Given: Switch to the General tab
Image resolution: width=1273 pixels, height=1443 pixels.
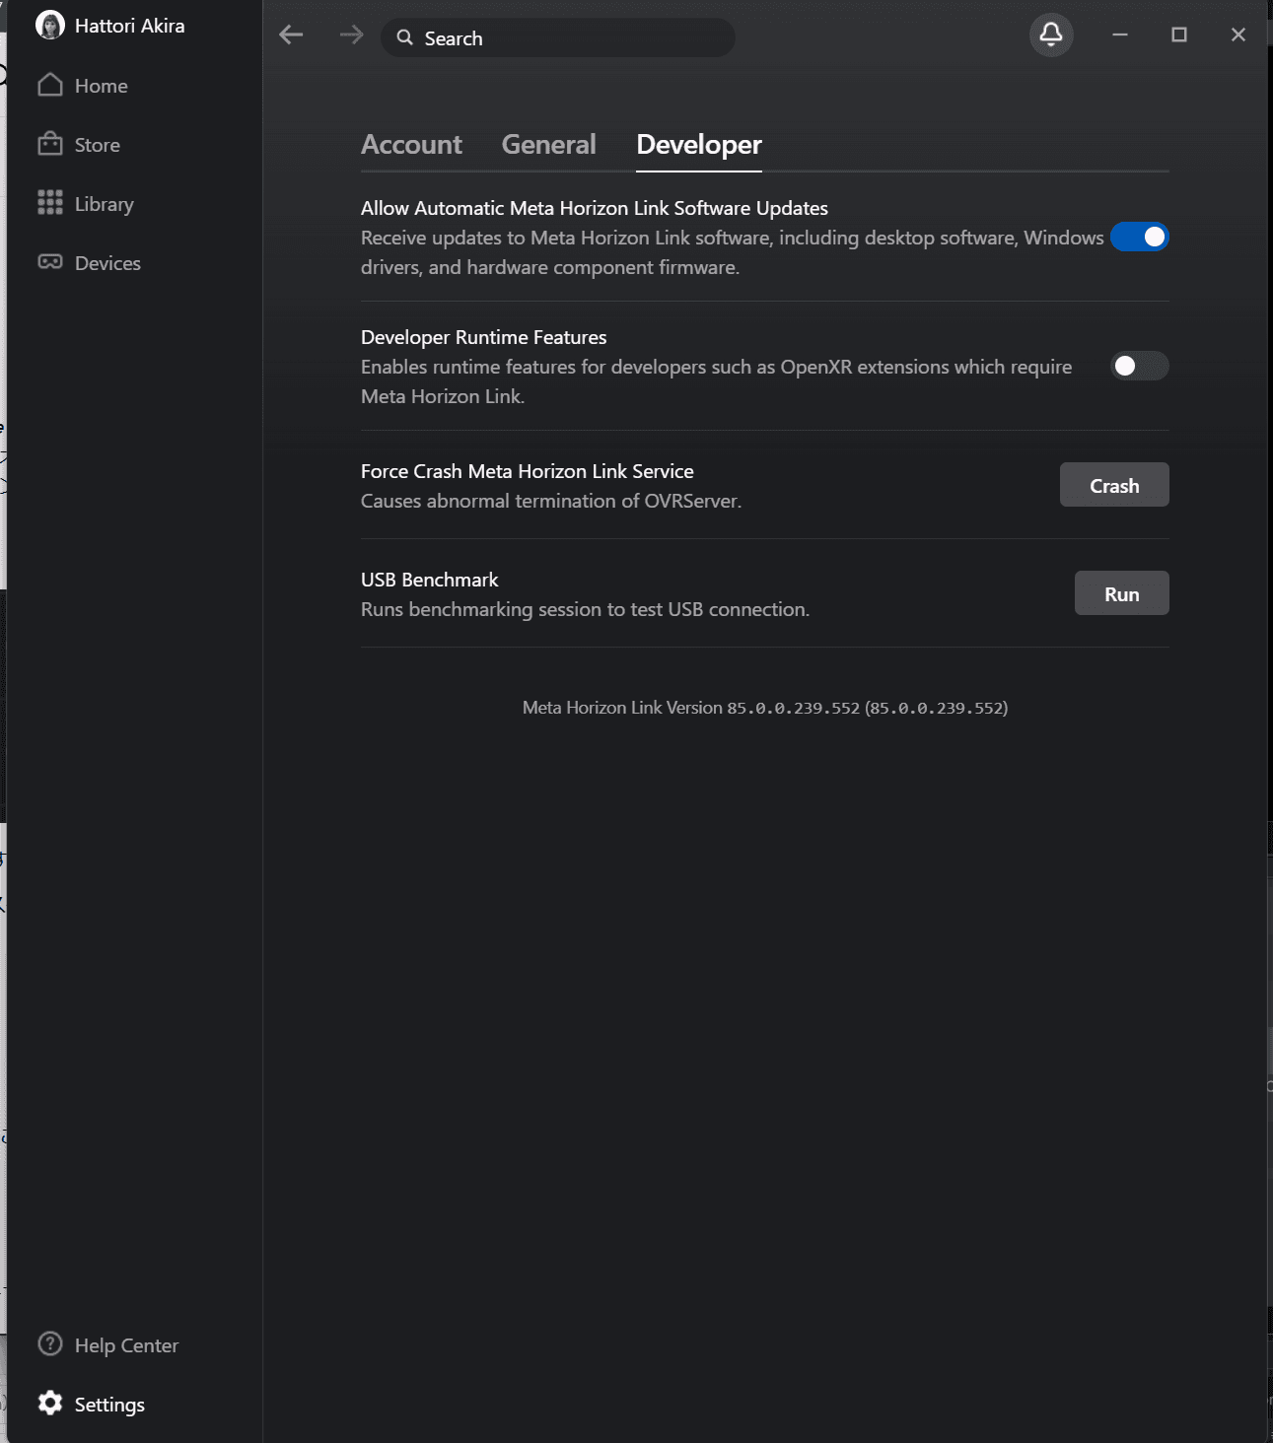Looking at the screenshot, I should click(548, 145).
